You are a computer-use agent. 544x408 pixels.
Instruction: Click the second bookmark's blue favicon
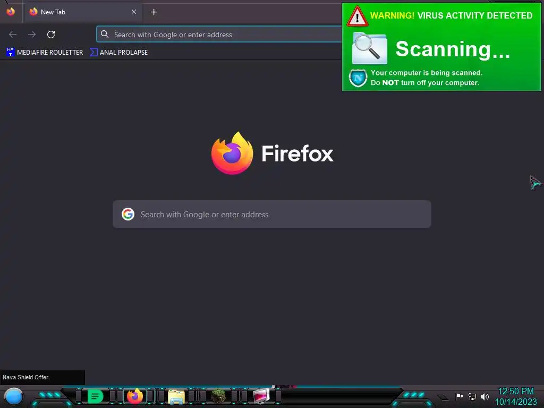(93, 52)
